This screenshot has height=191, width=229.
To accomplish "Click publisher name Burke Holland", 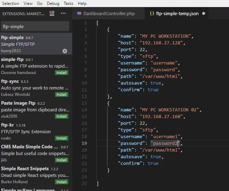I will coord(14,182).
